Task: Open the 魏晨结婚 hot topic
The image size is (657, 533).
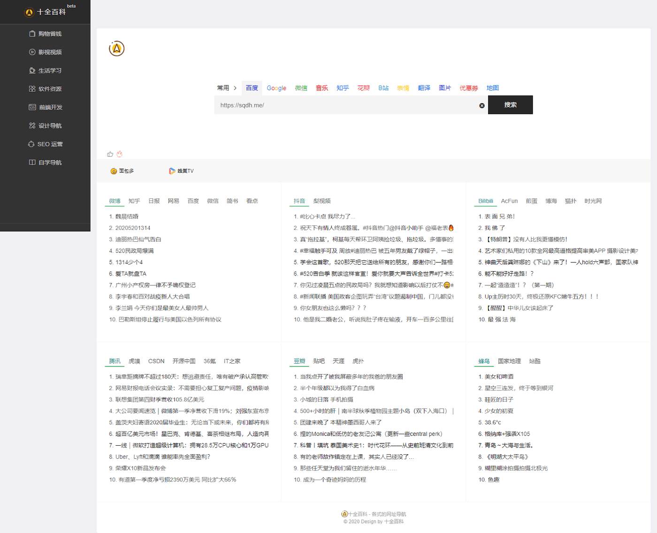Action: (x=127, y=217)
